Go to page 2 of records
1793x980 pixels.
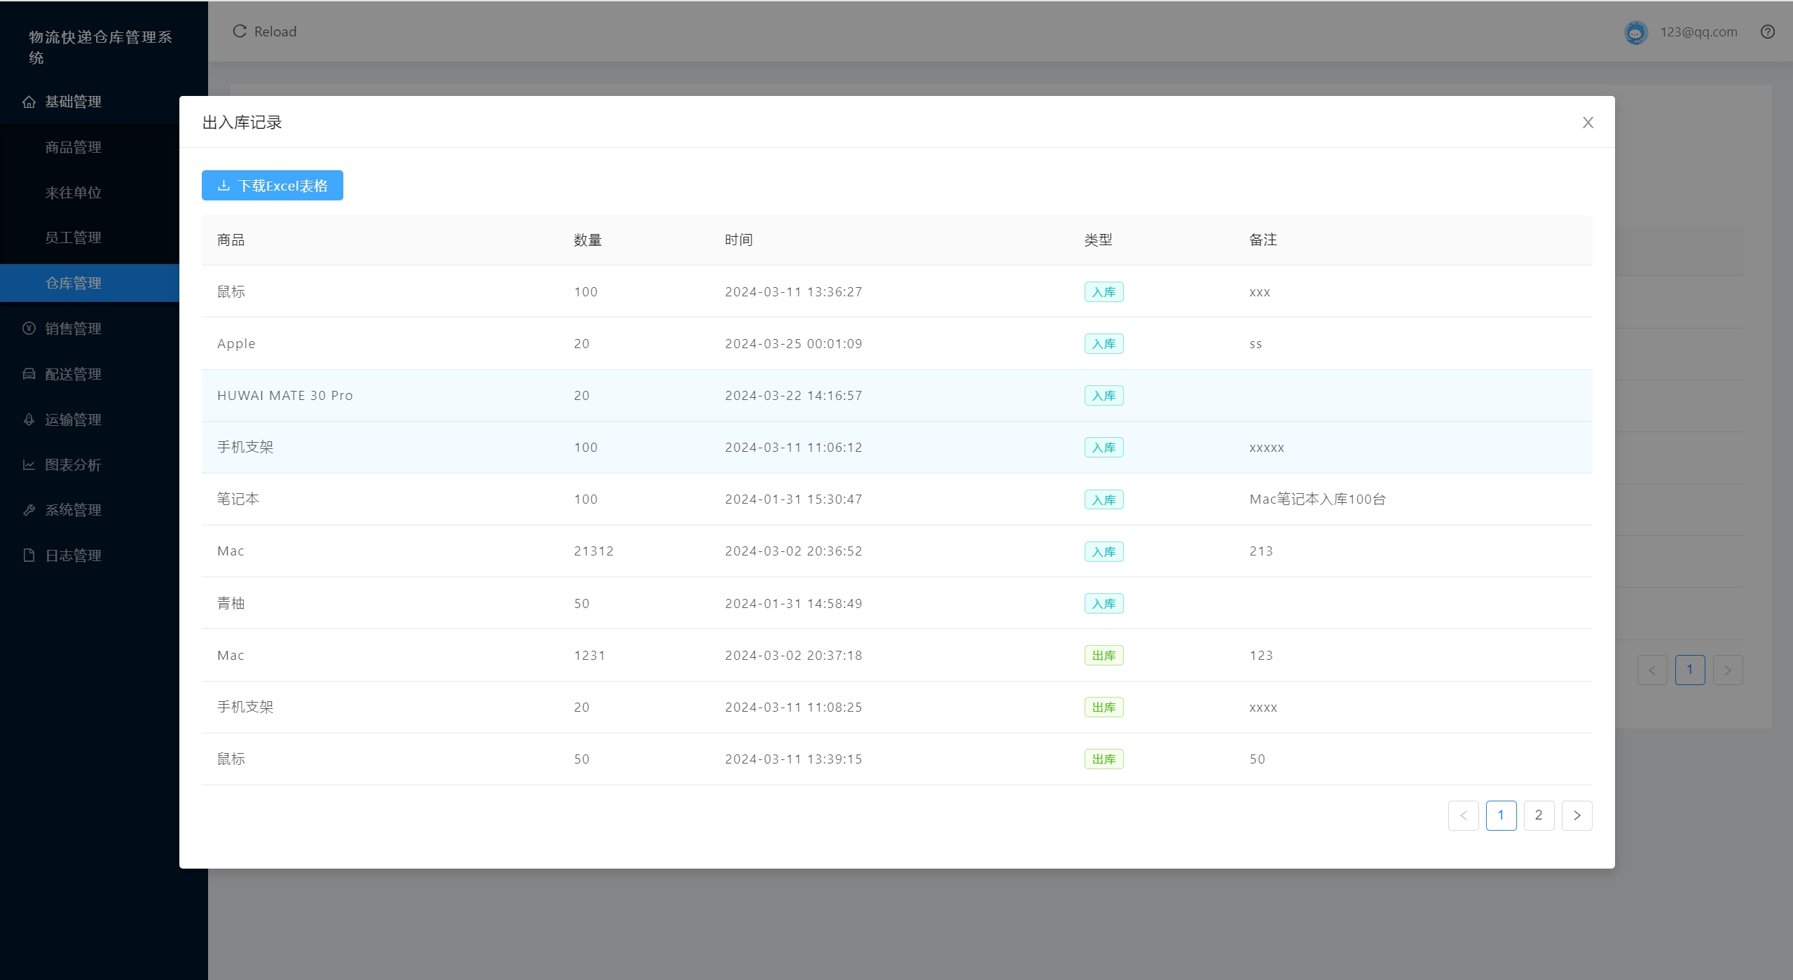pos(1538,815)
